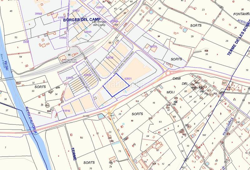Select block number 41916
Screen dimensions: 250x170
click(x=66, y=111)
